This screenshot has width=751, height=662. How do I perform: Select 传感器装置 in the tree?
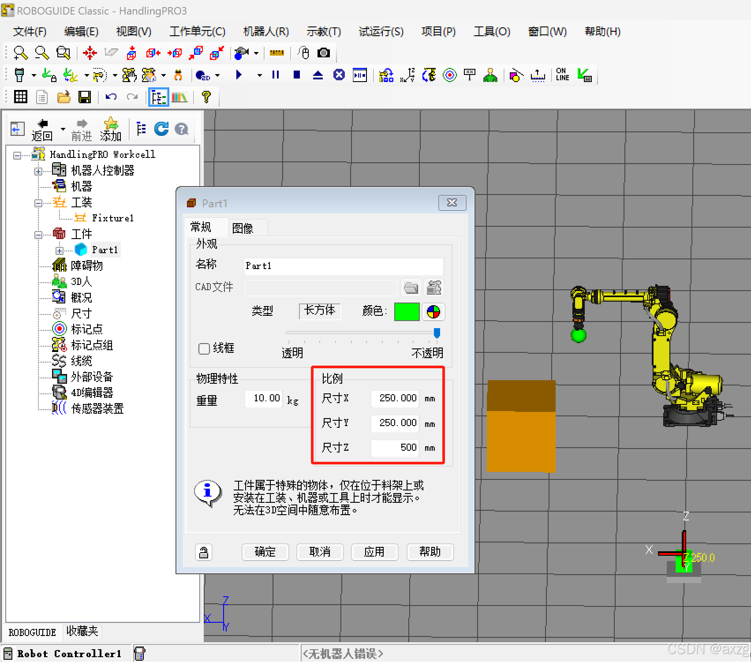tap(97, 409)
